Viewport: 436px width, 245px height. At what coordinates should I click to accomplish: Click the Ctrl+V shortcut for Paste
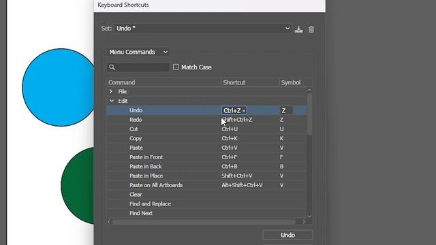click(230, 148)
